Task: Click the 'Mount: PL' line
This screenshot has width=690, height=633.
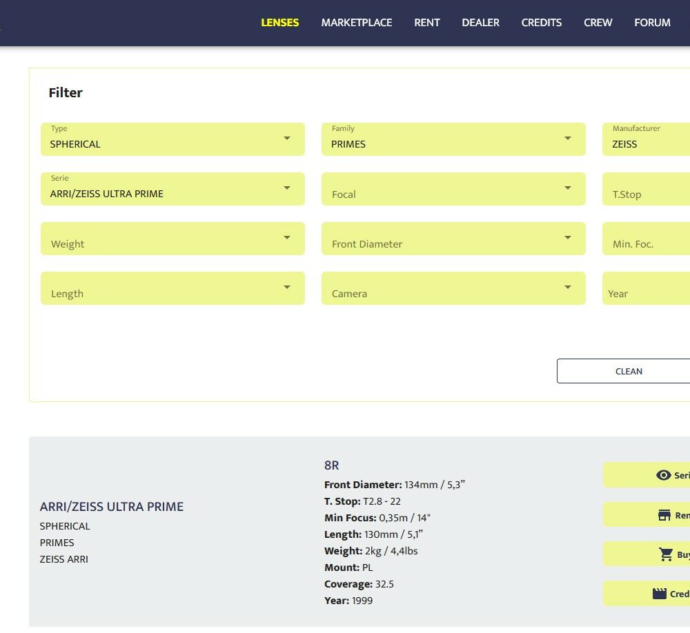Action: tap(348, 567)
